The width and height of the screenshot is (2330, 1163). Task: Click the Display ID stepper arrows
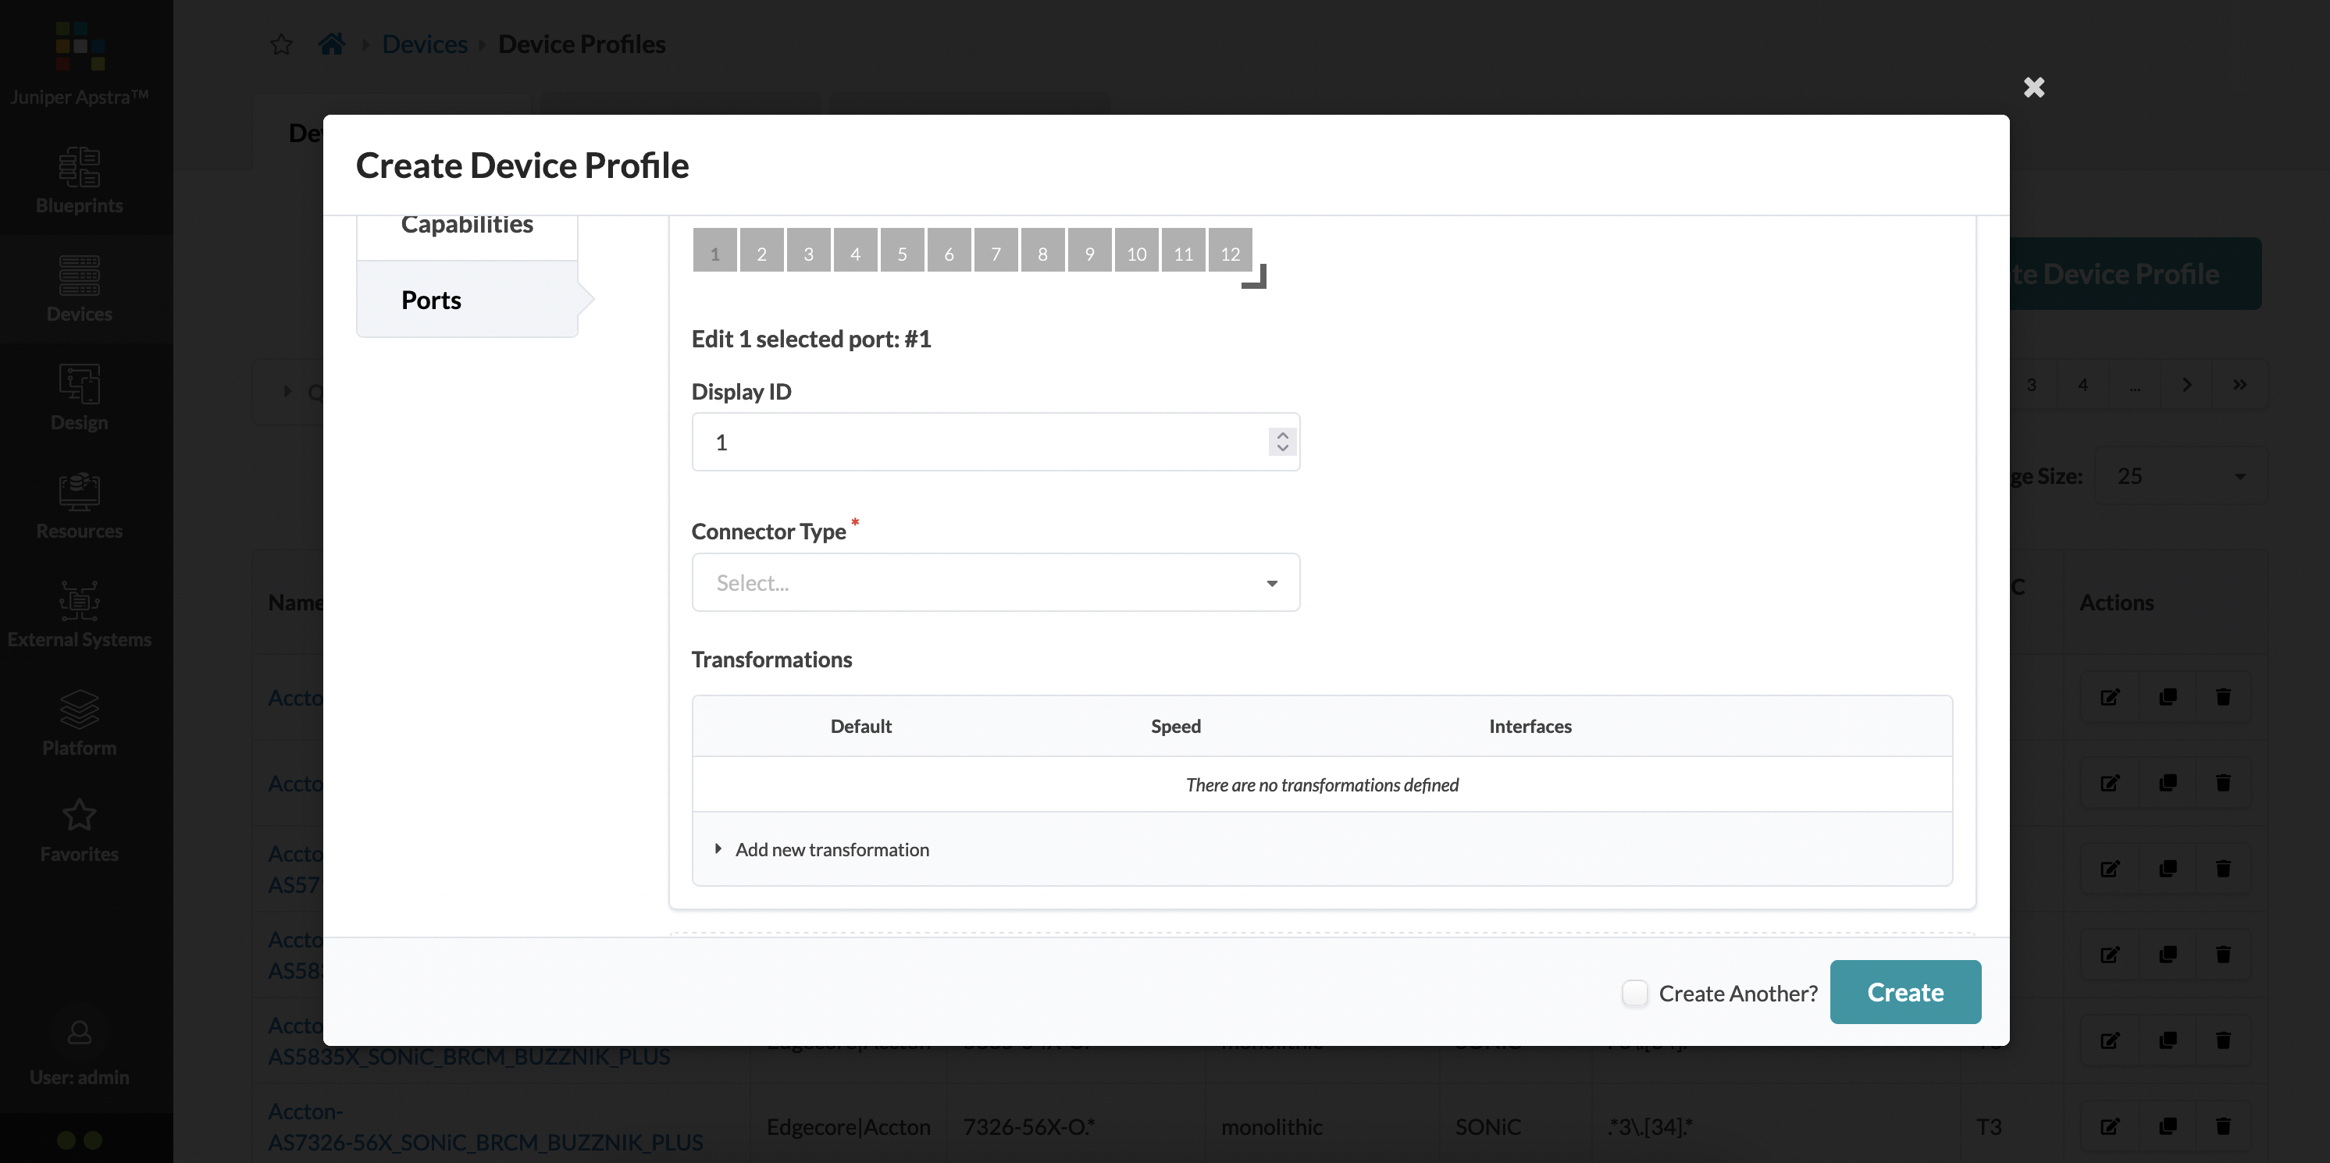1281,443
